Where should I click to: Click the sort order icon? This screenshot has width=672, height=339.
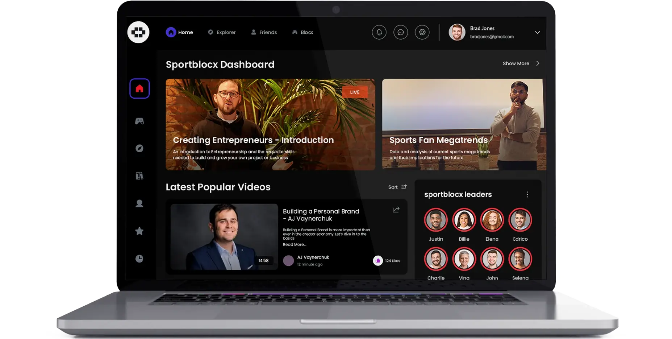tap(404, 187)
